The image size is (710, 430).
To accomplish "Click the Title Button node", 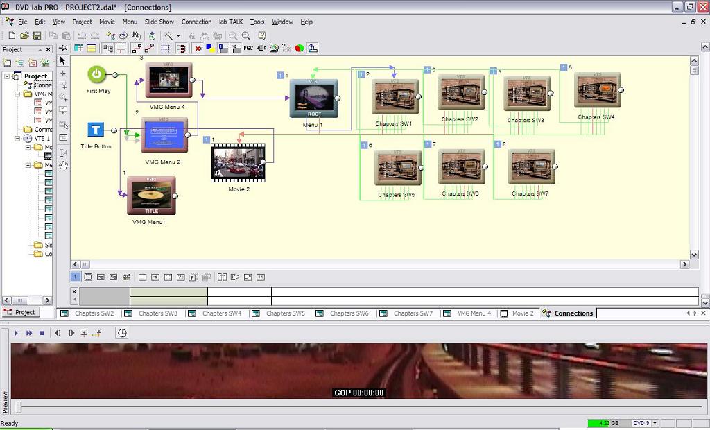I will (x=96, y=130).
